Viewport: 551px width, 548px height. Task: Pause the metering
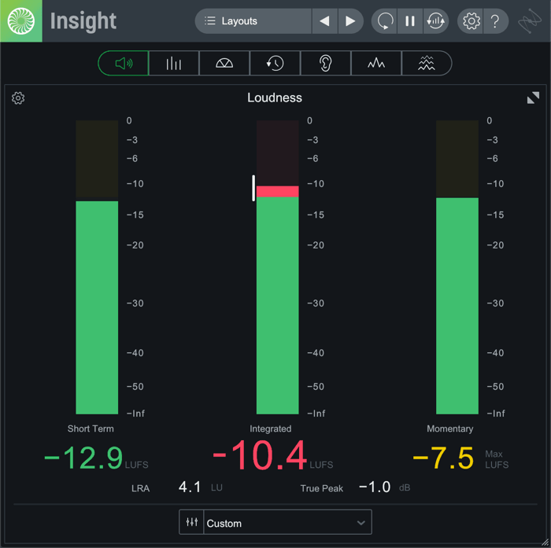tap(410, 21)
